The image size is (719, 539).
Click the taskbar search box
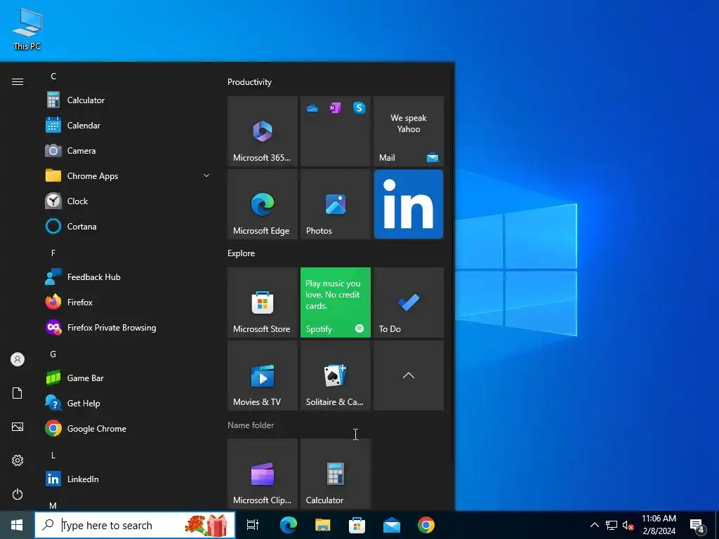pos(135,525)
